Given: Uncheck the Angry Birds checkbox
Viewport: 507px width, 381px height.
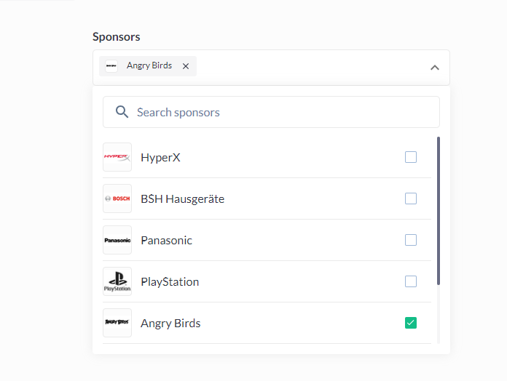Looking at the screenshot, I should [411, 323].
